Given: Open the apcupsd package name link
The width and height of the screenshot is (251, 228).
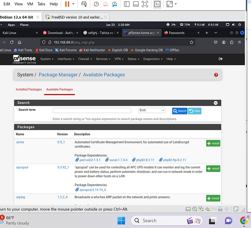Looking at the screenshot, I should 22,167.
